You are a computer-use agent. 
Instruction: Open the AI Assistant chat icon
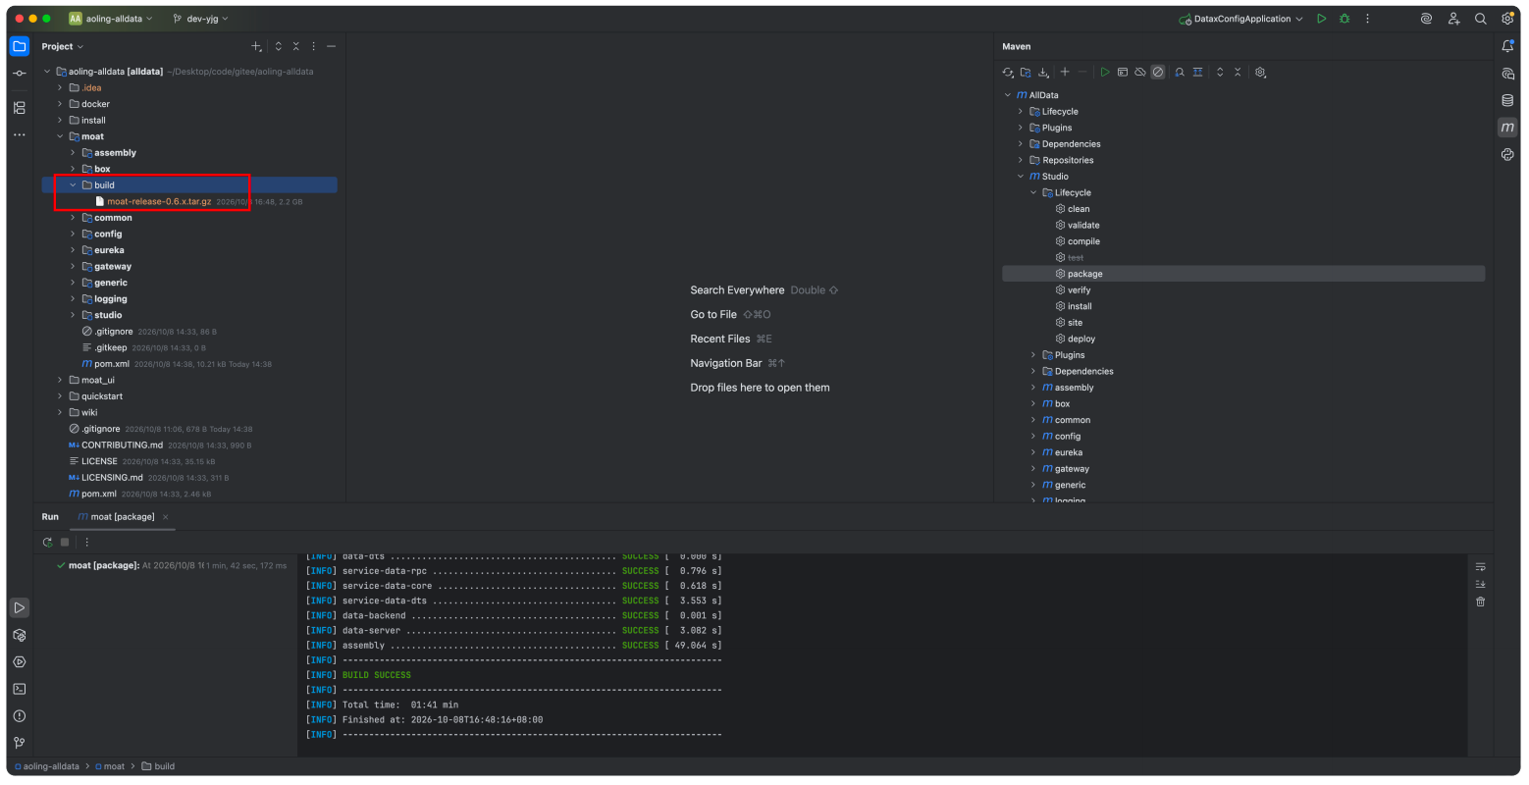tap(1507, 74)
